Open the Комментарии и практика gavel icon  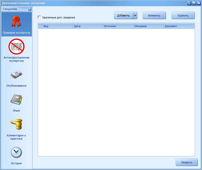pos(16,124)
